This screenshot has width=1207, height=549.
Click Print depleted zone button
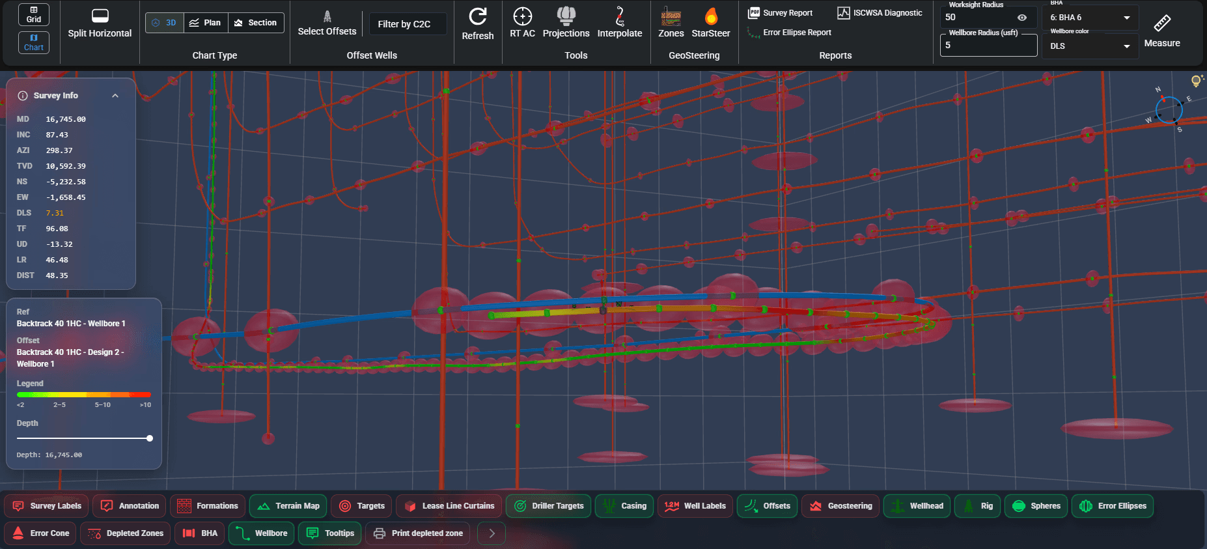(x=418, y=533)
